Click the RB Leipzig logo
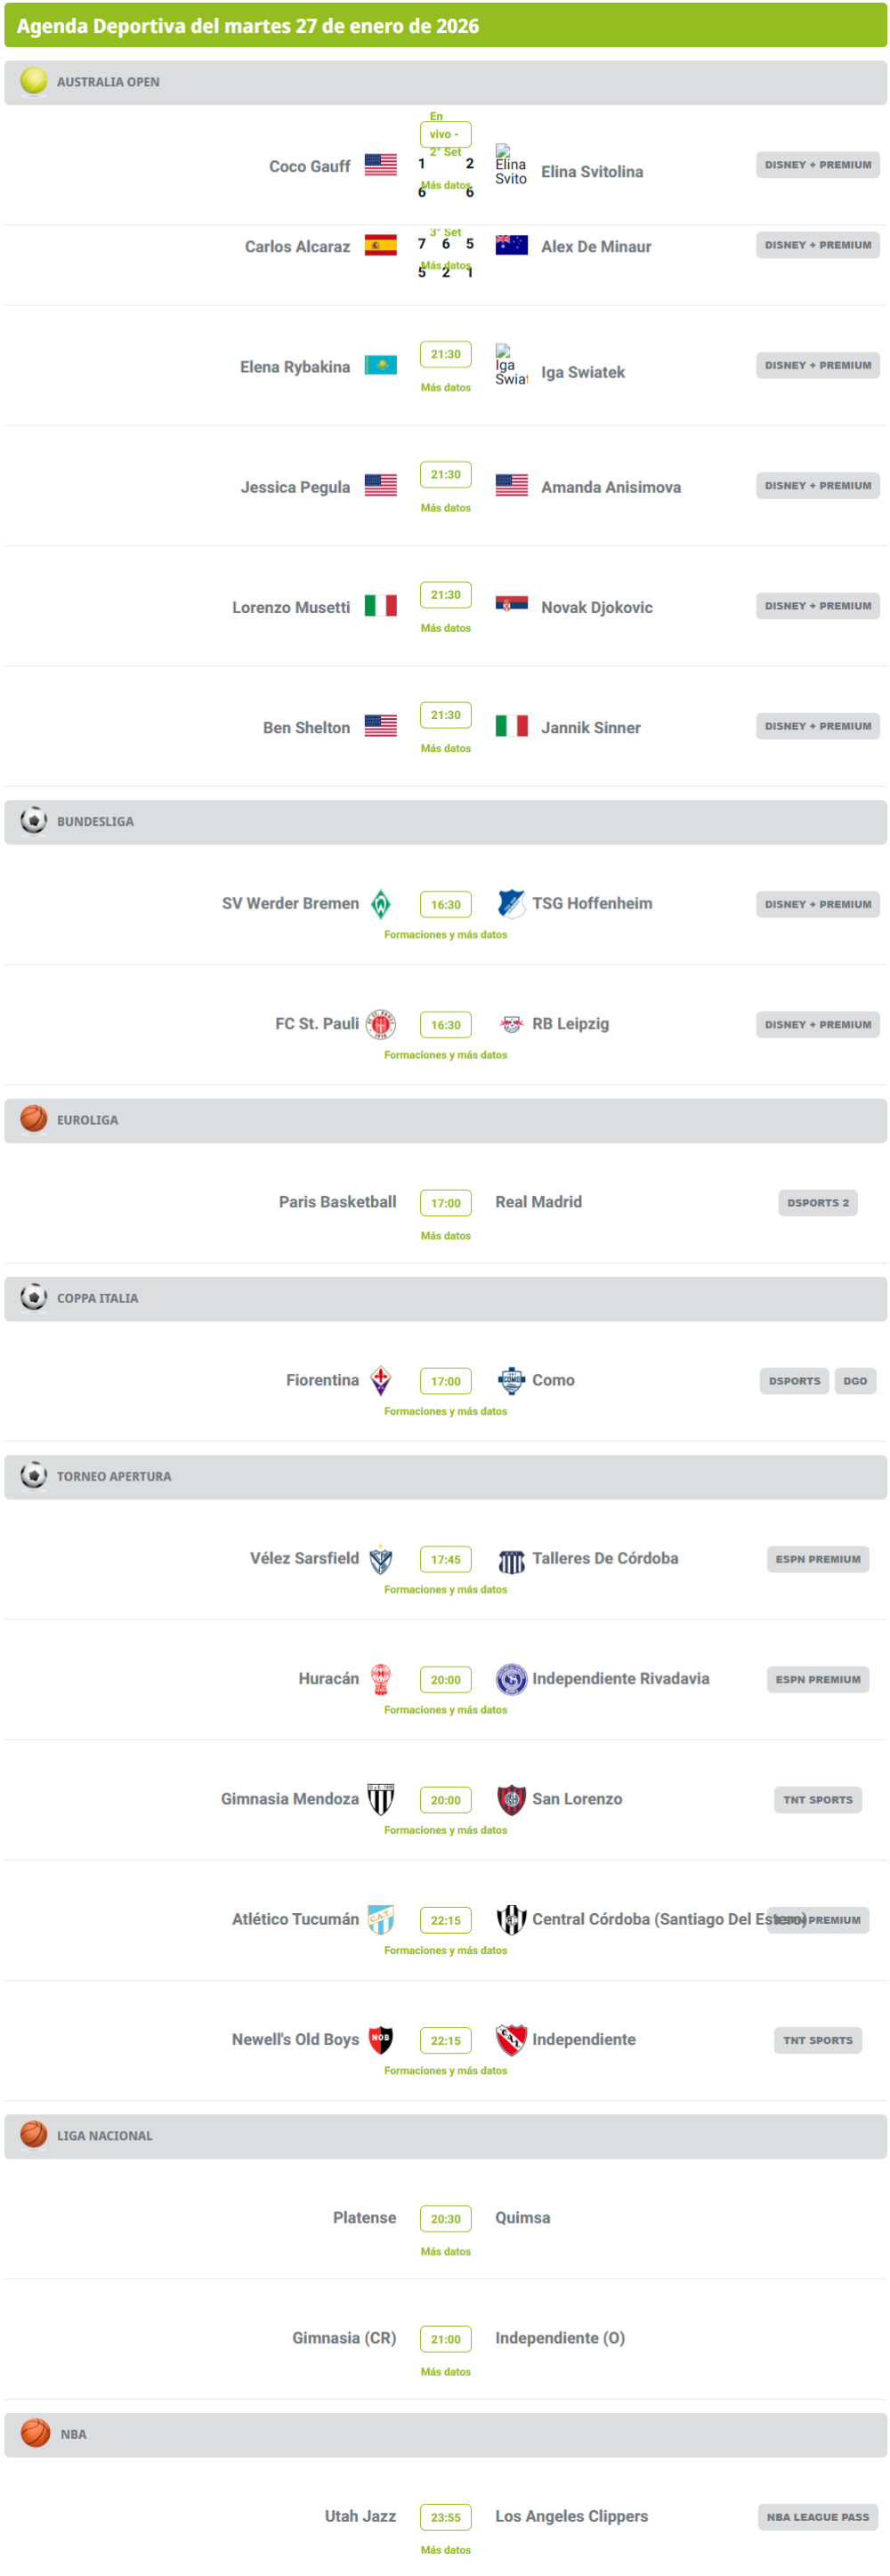890x2576 pixels. [x=511, y=1024]
